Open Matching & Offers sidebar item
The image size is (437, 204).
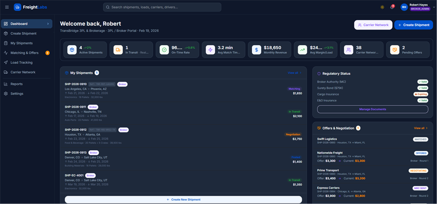pyautogui.click(x=26, y=53)
